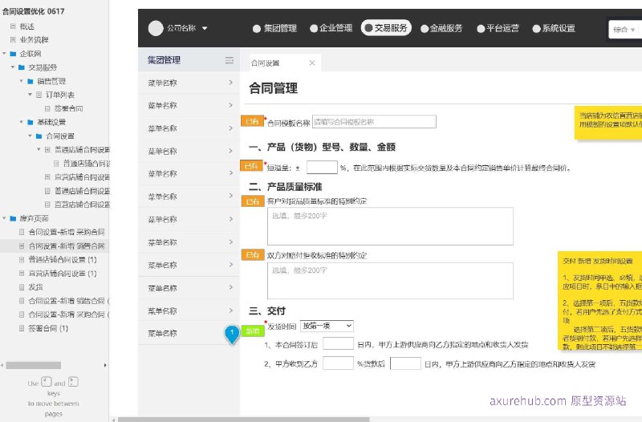Click the main horizontal scrollbar at bottom
This screenshot has width=642, height=422.
(x=244, y=420)
